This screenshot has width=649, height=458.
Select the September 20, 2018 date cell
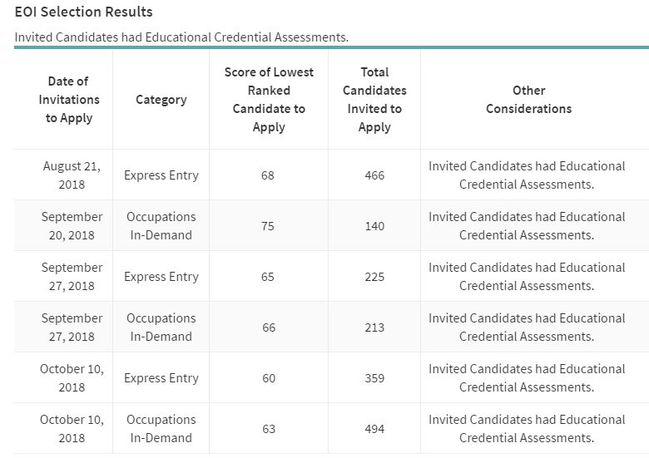[72, 226]
